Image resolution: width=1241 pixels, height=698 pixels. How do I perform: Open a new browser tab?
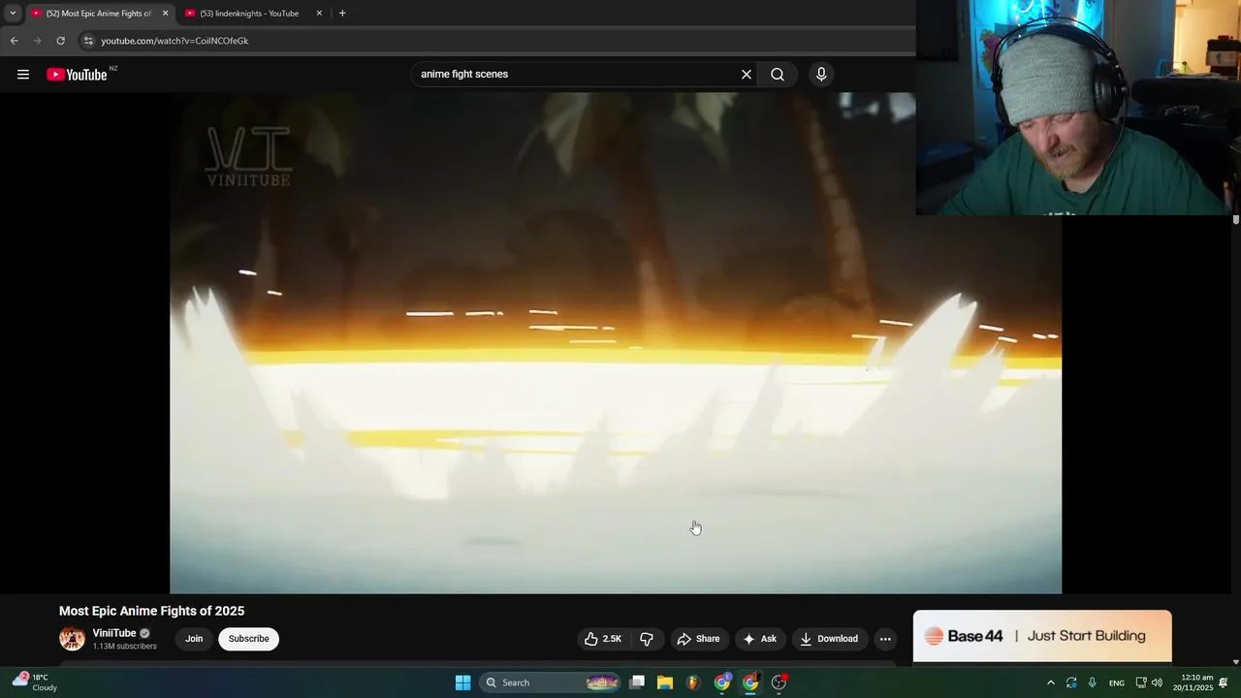pyautogui.click(x=342, y=14)
